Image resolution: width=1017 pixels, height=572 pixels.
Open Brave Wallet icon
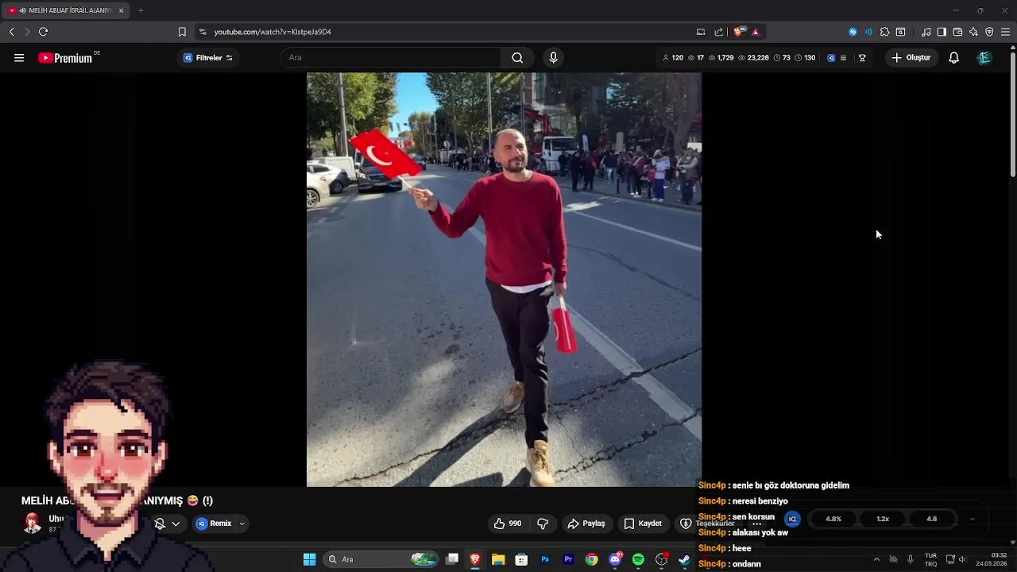click(957, 32)
